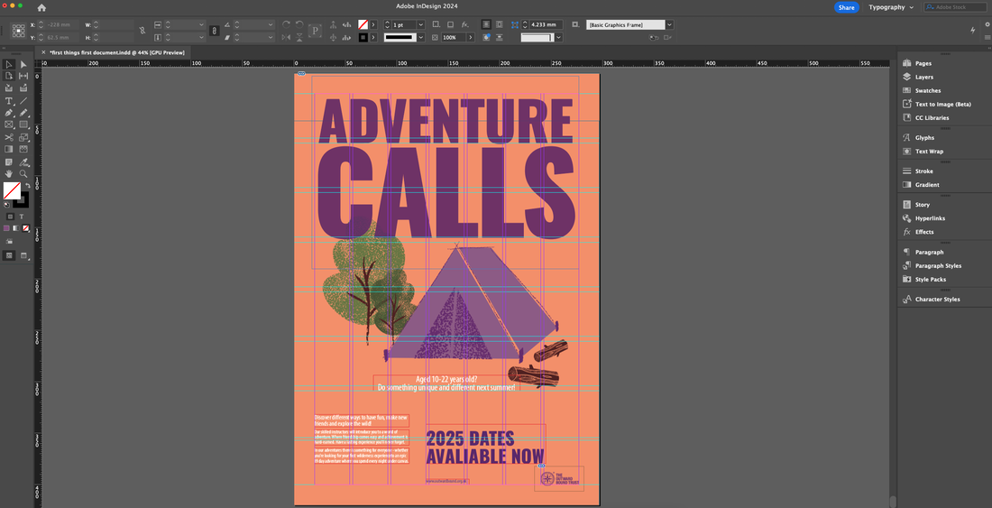Click the lightning Quick Apply icon
The width and height of the screenshot is (992, 508).
[x=972, y=30]
